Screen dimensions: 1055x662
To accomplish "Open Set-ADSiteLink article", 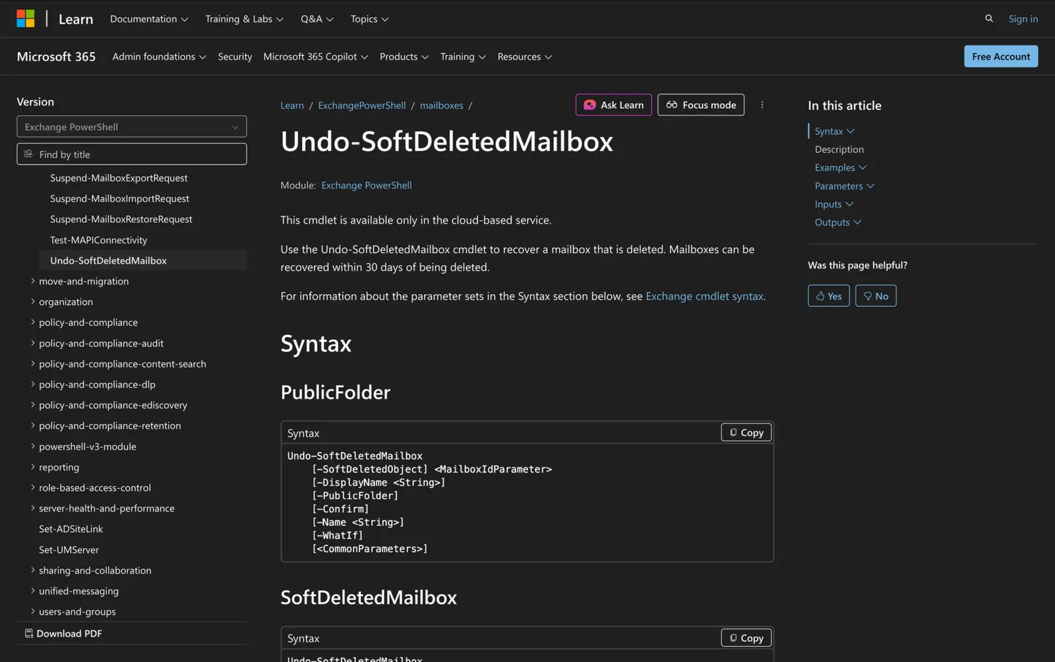I will tap(71, 529).
